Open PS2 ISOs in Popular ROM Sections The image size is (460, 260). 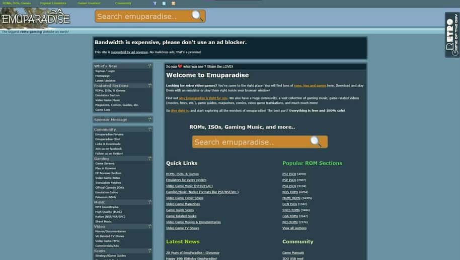pos(289,174)
